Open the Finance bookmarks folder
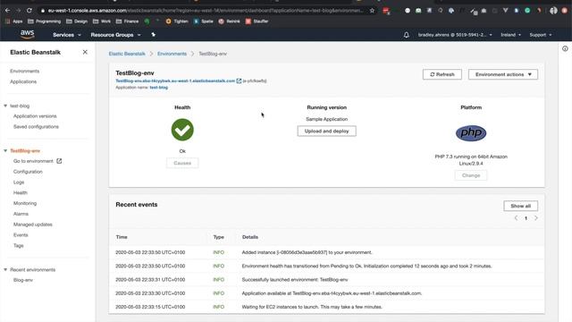 click(x=127, y=21)
